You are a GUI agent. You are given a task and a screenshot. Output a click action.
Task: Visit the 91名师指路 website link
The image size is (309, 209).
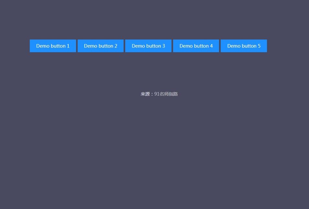point(166,94)
